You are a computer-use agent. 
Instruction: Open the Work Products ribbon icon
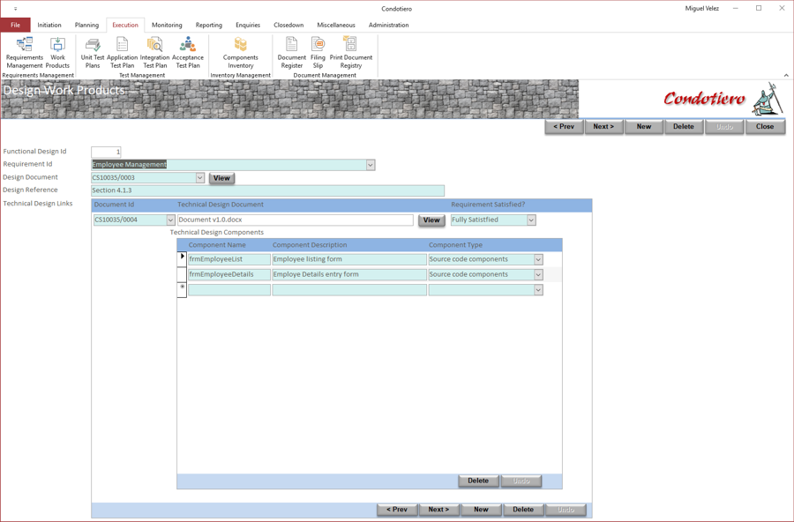point(57,53)
